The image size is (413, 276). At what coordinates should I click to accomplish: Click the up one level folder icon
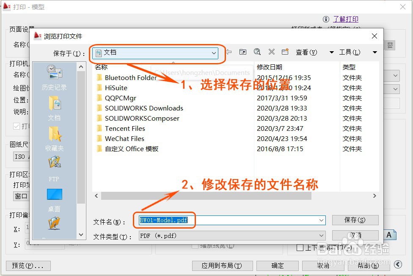pyautogui.click(x=242, y=52)
